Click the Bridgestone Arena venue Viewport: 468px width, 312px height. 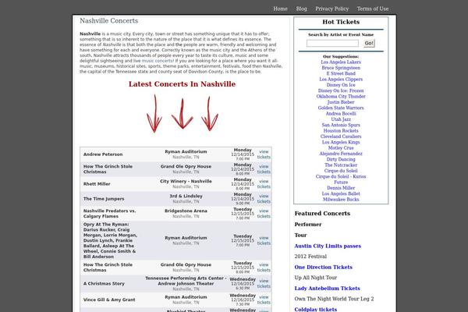[x=186, y=211]
